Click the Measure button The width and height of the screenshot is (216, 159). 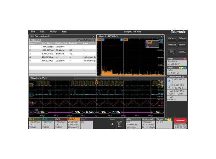click(172, 45)
